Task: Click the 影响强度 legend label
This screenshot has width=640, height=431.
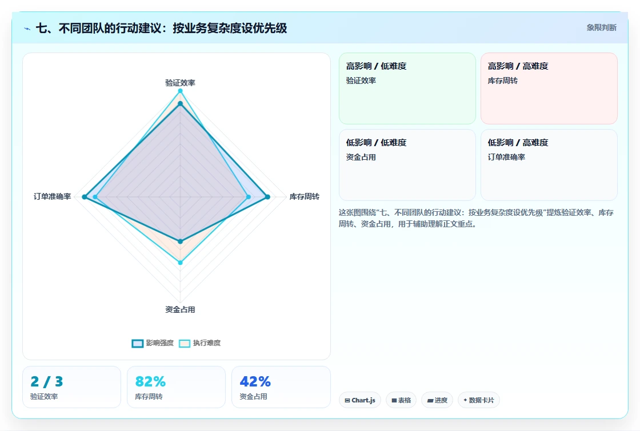Action: click(x=160, y=343)
